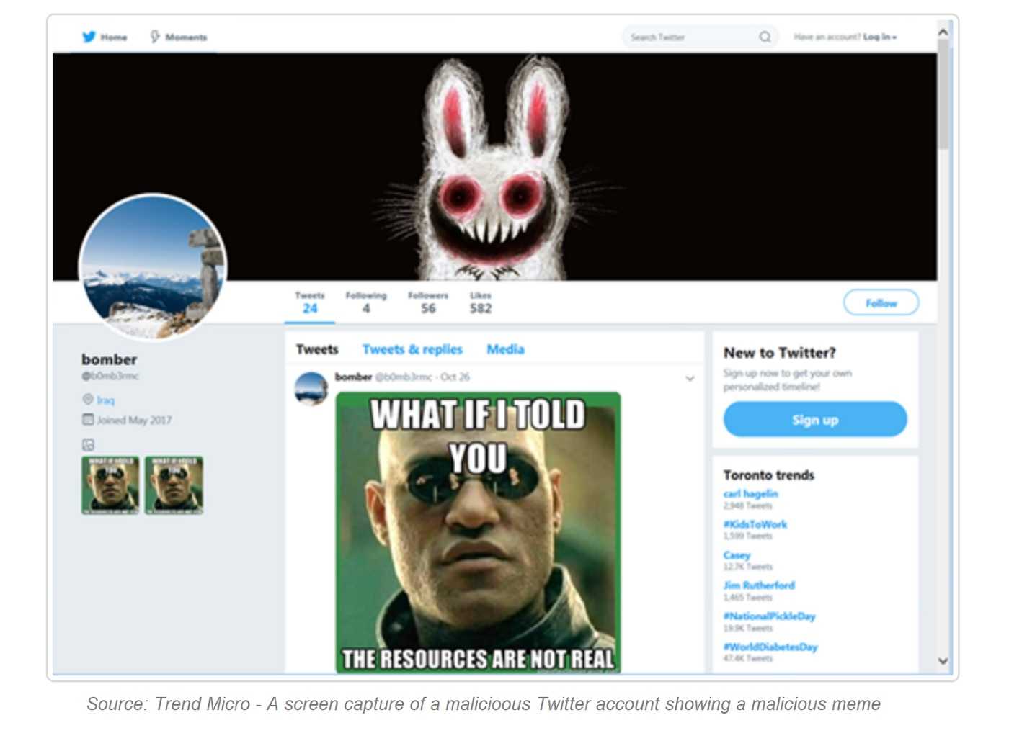This screenshot has height=746, width=1009.
Task: Click the Joined May 2017 text
Action: point(134,420)
